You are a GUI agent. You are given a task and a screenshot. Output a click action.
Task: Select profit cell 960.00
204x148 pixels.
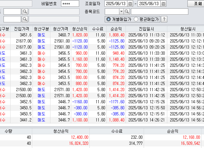point(80,53)
